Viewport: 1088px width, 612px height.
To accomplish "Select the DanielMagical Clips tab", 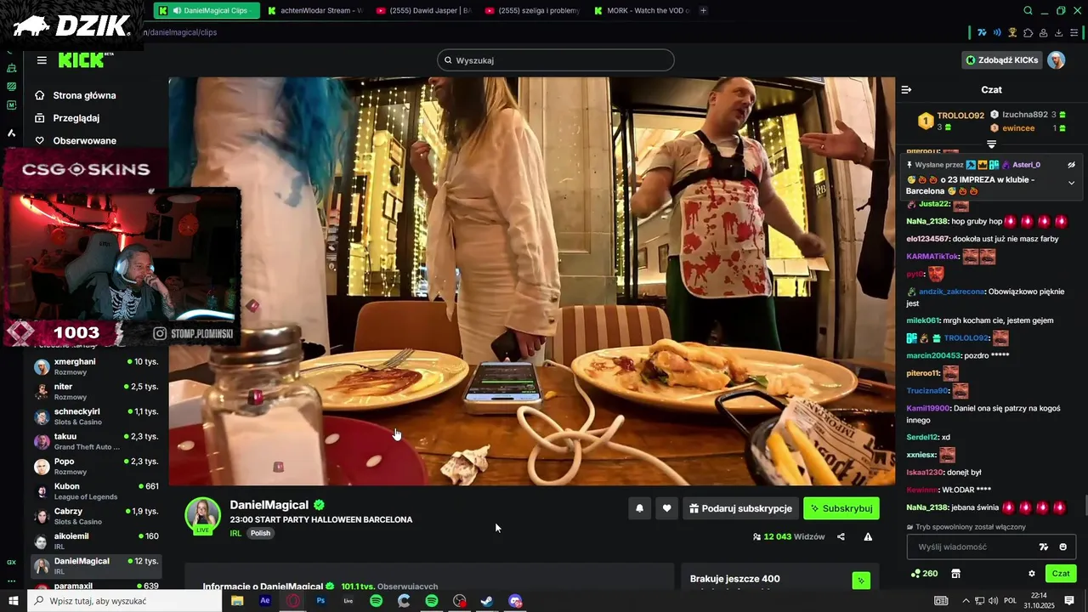I will click(207, 10).
